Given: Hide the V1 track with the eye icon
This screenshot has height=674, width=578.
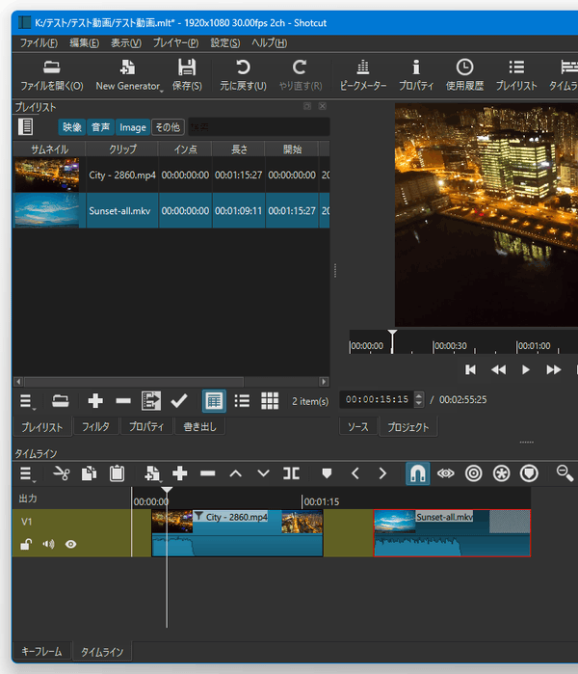Looking at the screenshot, I should [71, 544].
